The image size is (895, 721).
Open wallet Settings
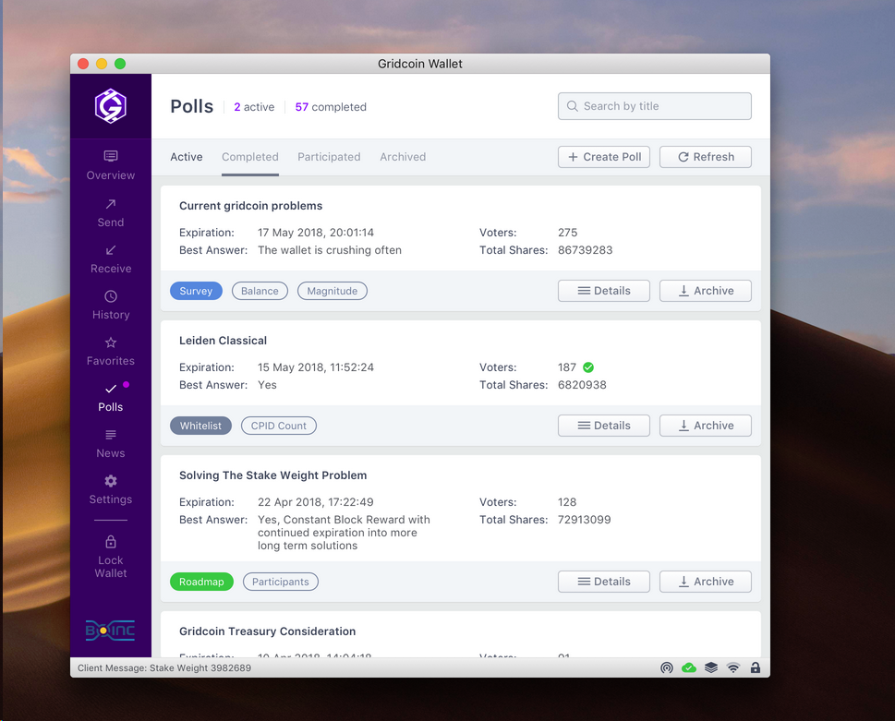tap(111, 490)
